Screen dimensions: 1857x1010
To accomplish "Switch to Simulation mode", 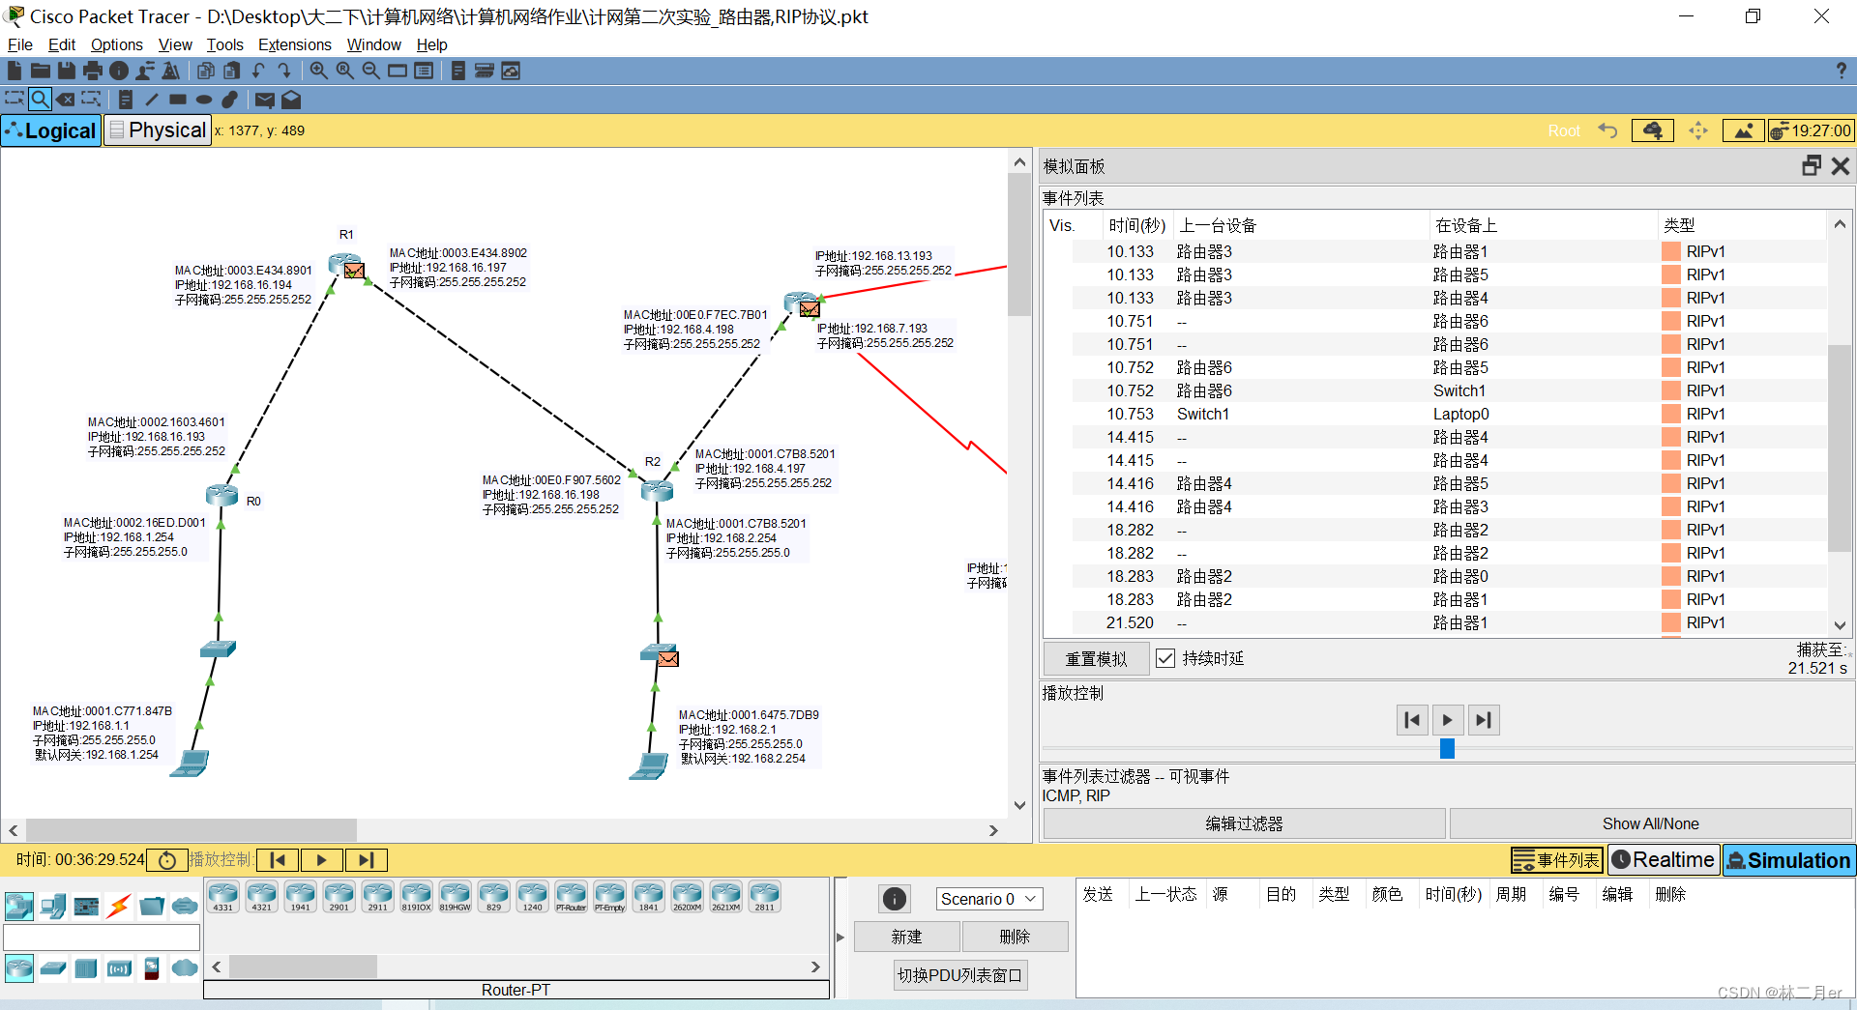I will coord(1789,859).
